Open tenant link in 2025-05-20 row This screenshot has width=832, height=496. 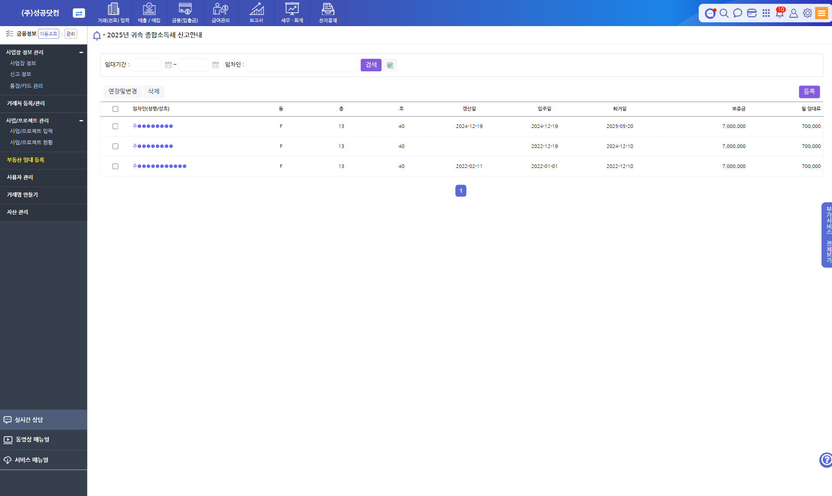(153, 126)
